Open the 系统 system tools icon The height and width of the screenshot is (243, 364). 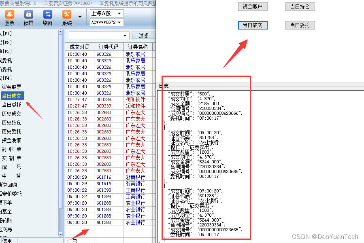pos(67,18)
